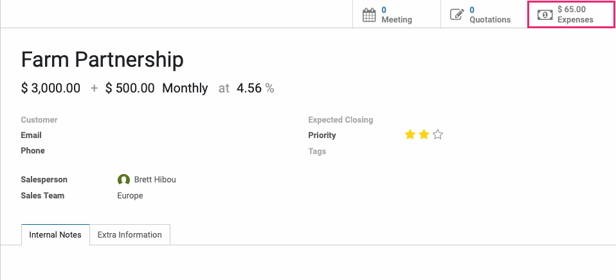
Task: Click the calendar Meeting icon
Action: tap(369, 15)
